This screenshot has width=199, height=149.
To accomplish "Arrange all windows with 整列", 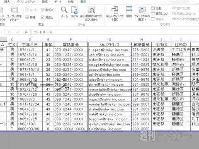I will tap(129, 12).
